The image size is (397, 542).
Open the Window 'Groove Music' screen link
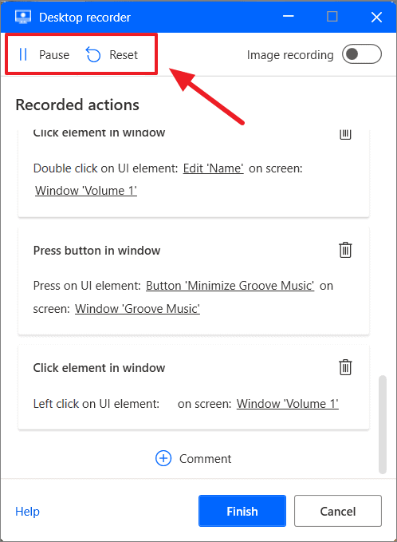click(137, 309)
